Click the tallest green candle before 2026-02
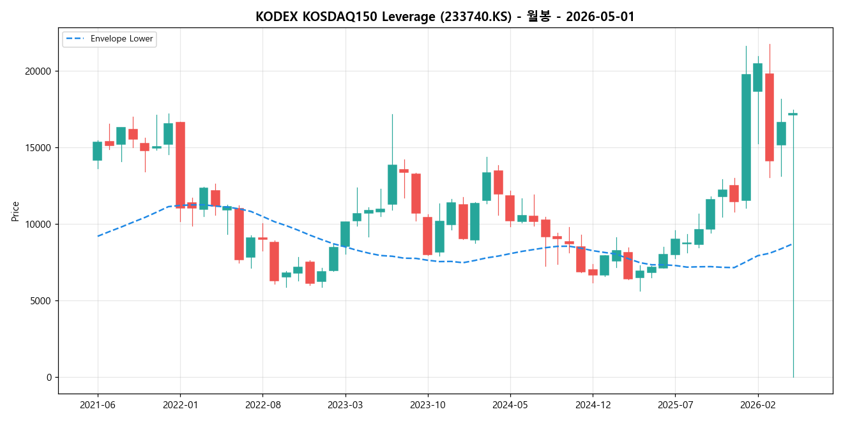The width and height of the screenshot is (843, 421). click(x=746, y=137)
